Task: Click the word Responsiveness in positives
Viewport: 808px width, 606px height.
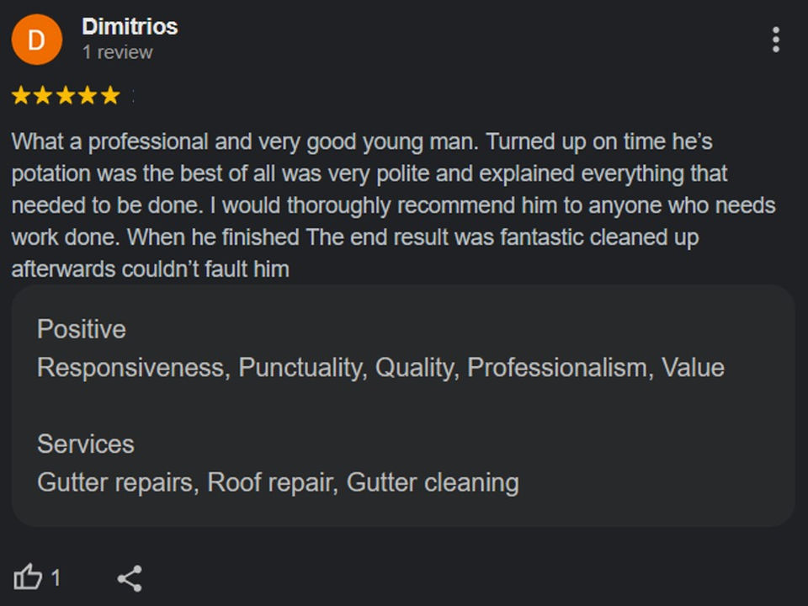Action: 131,368
